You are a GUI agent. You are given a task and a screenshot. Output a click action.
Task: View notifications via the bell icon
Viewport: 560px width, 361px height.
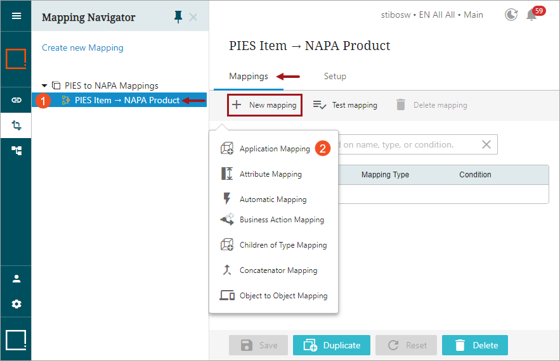[x=531, y=15]
